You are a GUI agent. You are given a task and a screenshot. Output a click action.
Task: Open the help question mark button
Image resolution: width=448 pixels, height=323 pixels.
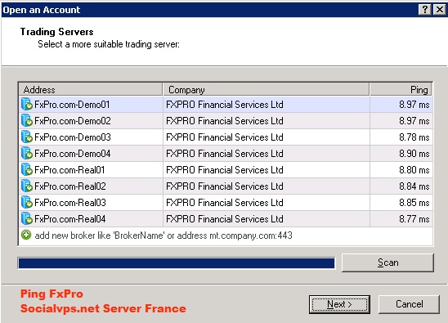point(425,10)
